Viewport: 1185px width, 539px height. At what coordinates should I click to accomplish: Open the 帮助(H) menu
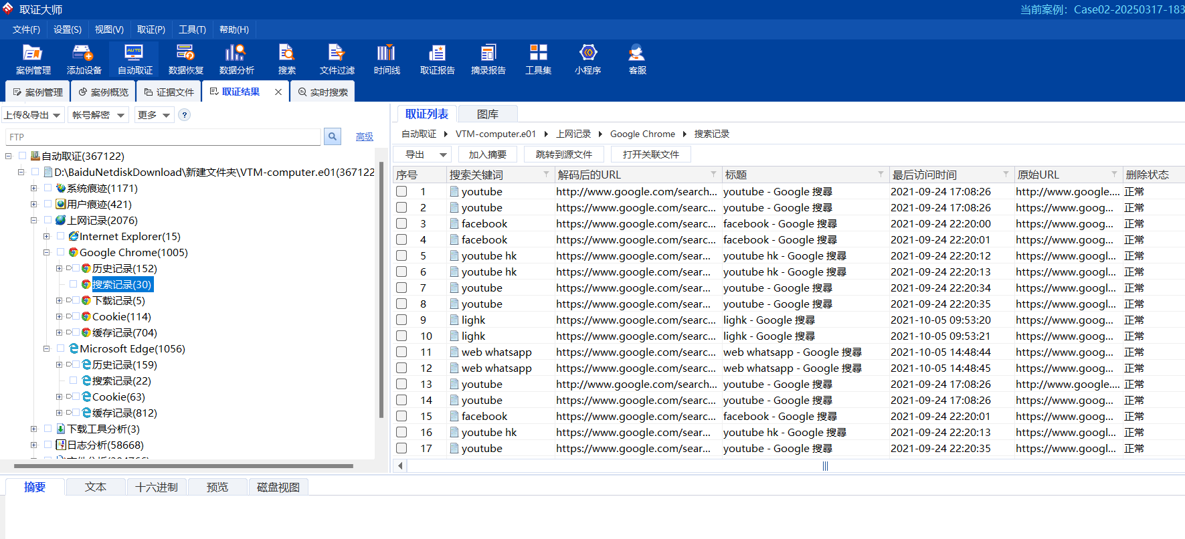234,29
